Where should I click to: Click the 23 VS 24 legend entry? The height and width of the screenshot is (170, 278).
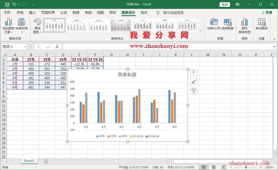point(152,136)
